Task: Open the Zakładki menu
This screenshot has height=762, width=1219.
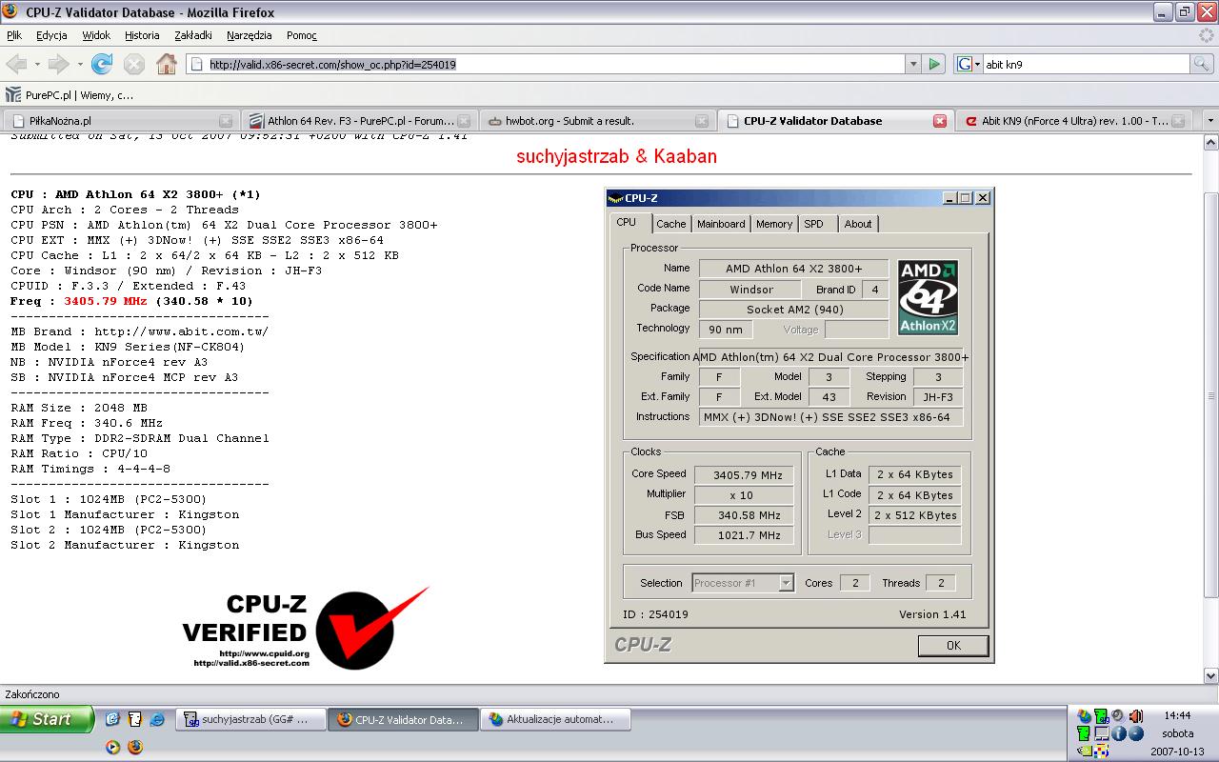Action: (x=193, y=35)
